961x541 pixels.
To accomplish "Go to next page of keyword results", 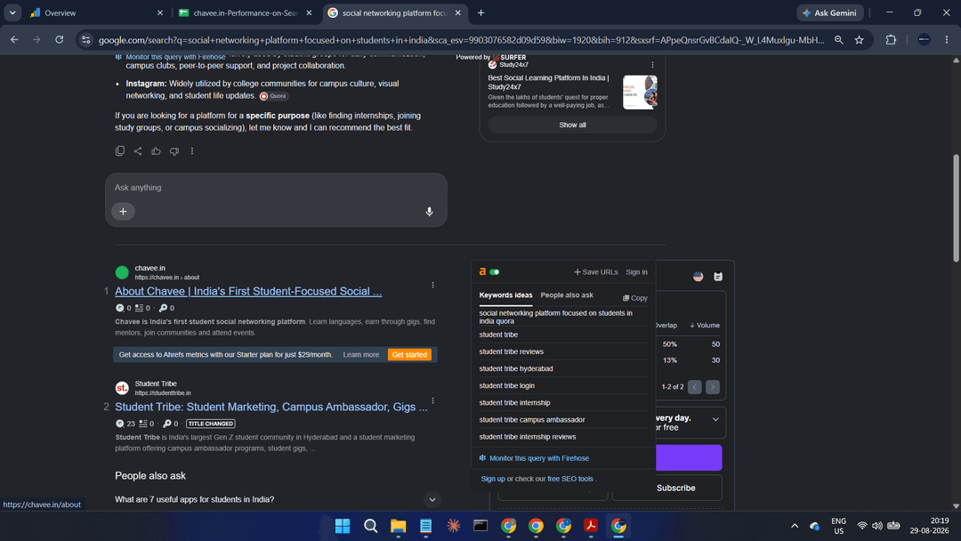I will point(712,386).
